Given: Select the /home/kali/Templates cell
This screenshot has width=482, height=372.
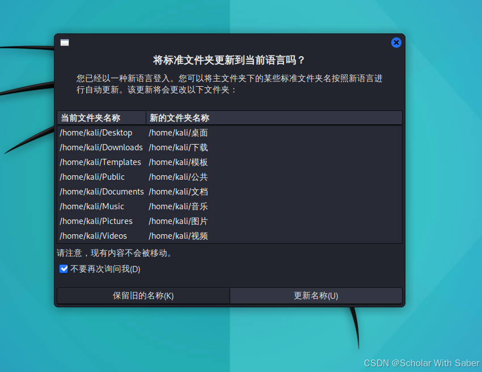Looking at the screenshot, I should point(100,162).
